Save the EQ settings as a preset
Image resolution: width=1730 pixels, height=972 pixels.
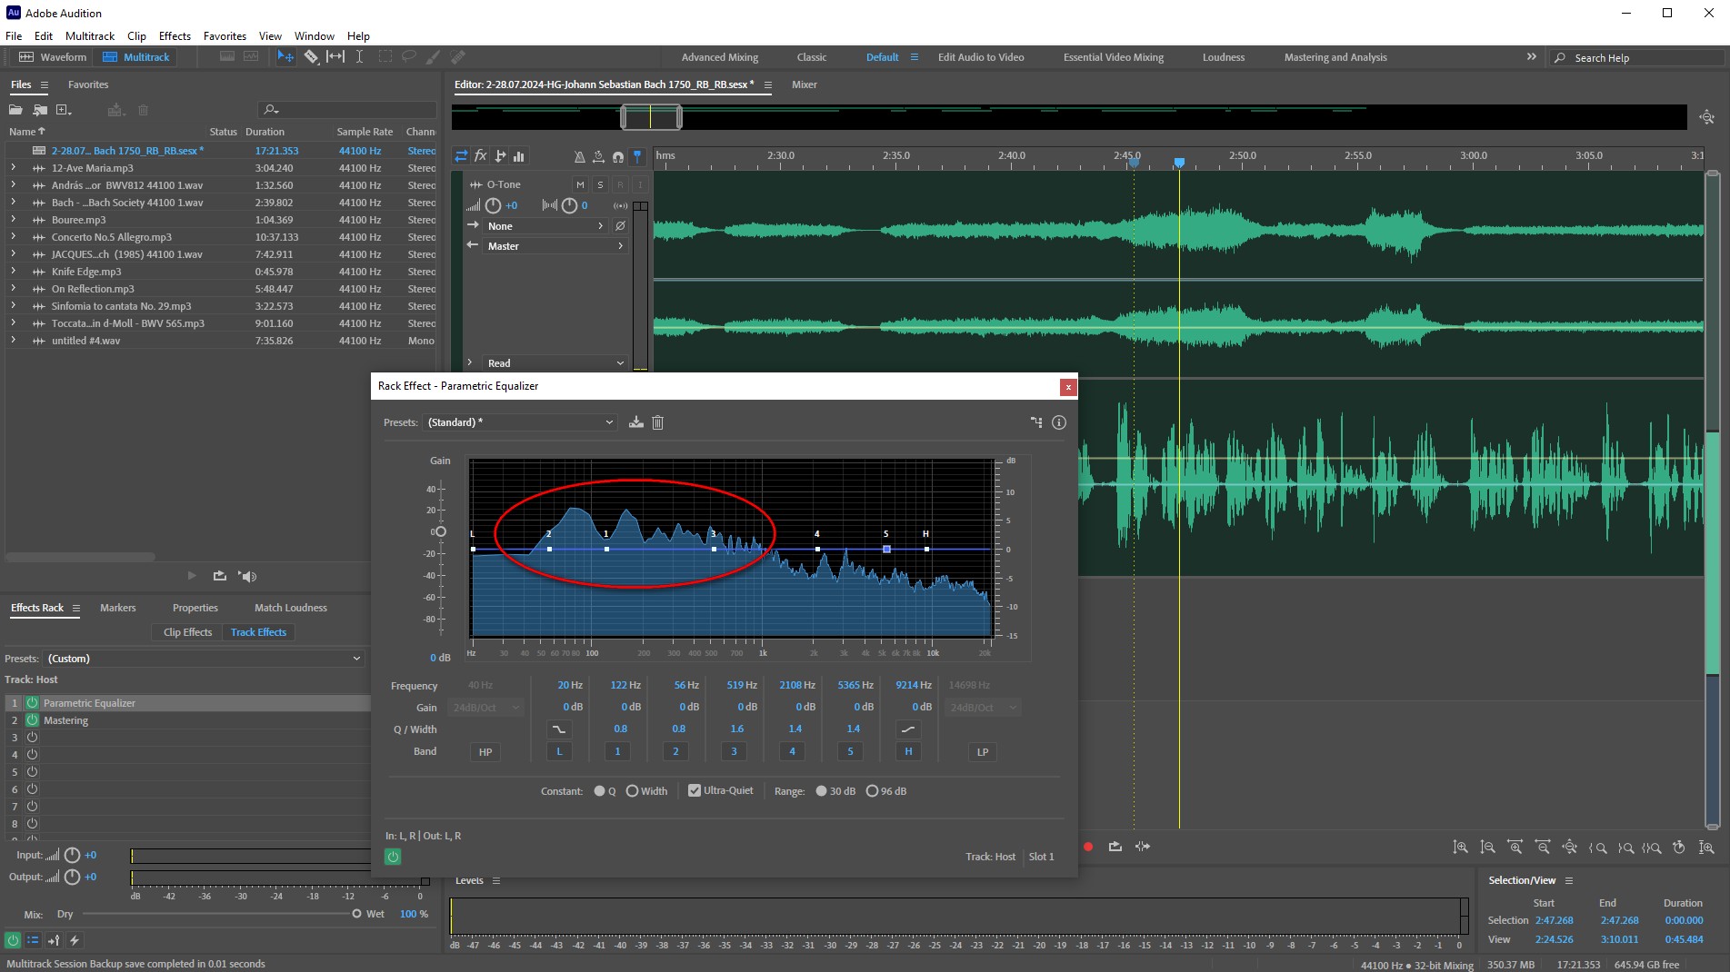click(636, 422)
